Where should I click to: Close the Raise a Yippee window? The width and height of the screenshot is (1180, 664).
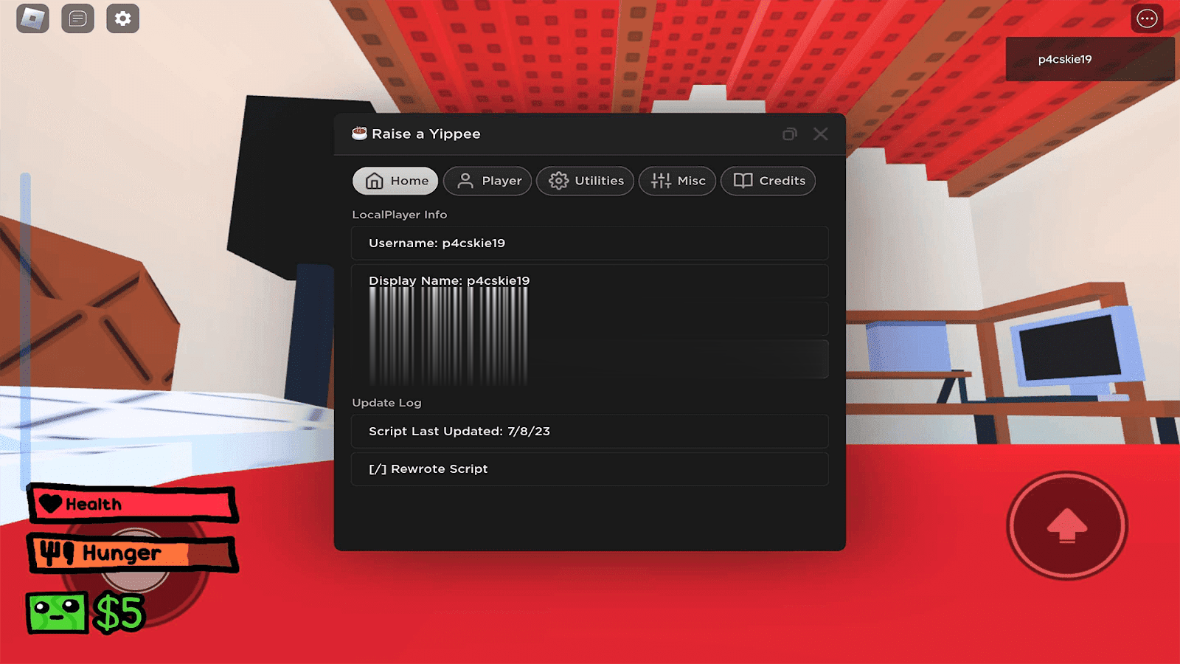[820, 134]
